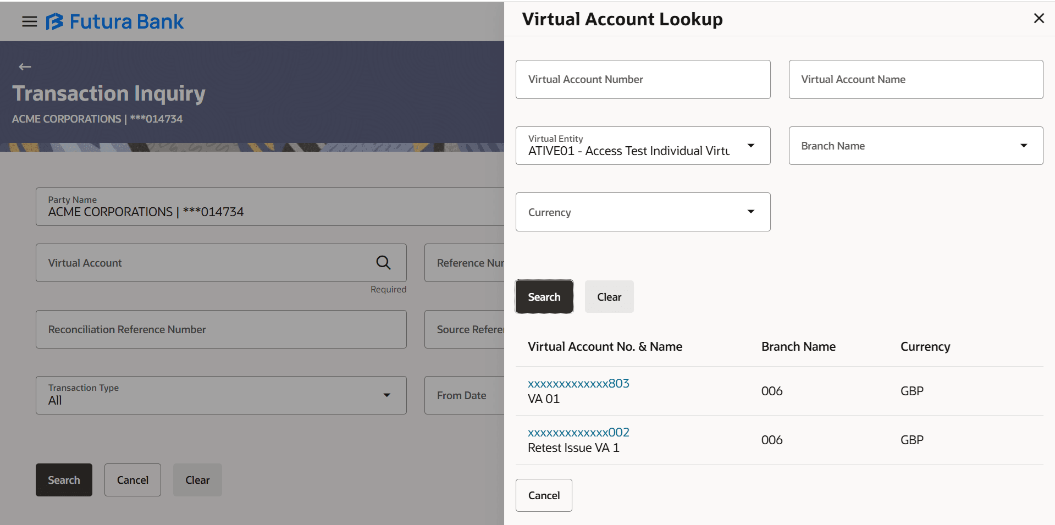Click the 'Currency' column header
The height and width of the screenshot is (525, 1055).
coord(925,347)
